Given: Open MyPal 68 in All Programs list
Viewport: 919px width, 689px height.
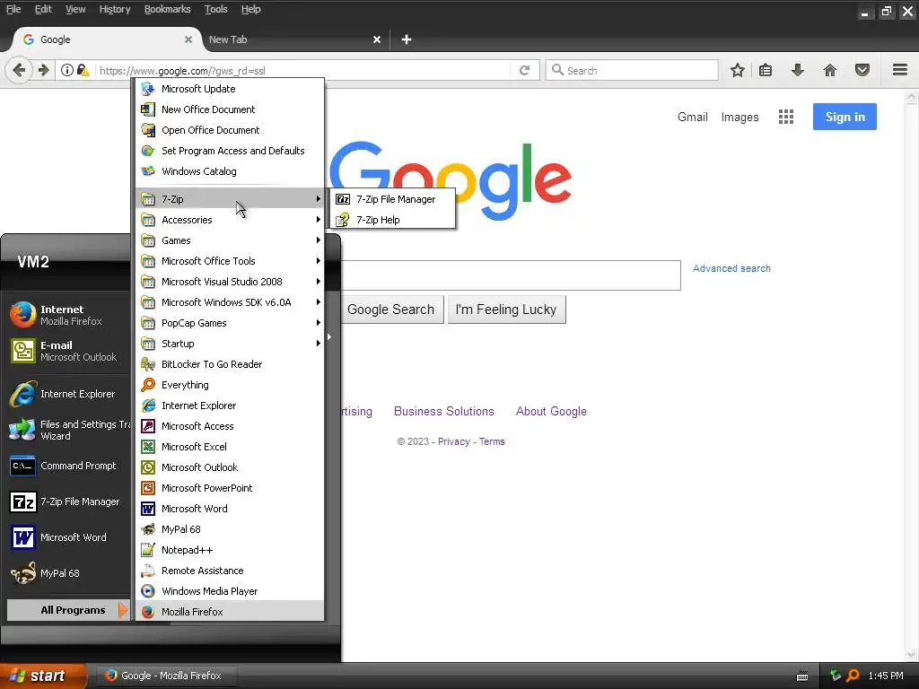Looking at the screenshot, I should tap(230, 529).
